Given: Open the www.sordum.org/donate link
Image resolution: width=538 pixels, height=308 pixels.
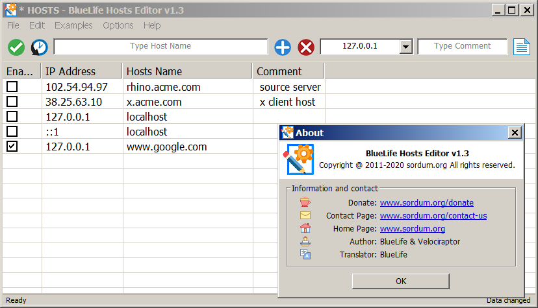Looking at the screenshot, I should click(x=426, y=202).
